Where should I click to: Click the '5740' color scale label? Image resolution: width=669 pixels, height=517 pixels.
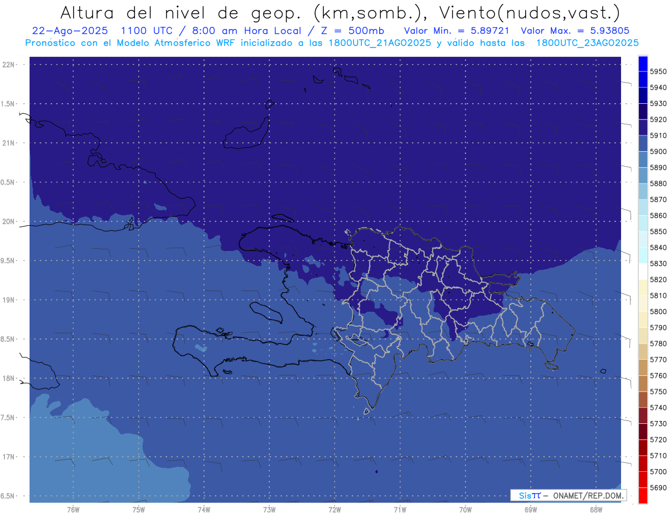click(x=658, y=408)
